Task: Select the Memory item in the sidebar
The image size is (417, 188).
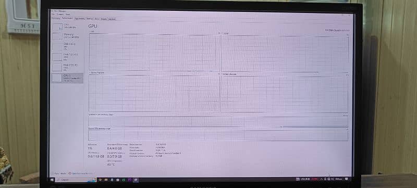Action: pyautogui.click(x=67, y=36)
